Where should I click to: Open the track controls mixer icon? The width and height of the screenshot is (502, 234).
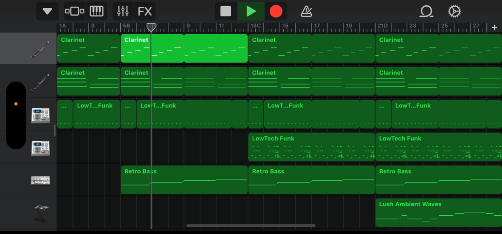[123, 11]
